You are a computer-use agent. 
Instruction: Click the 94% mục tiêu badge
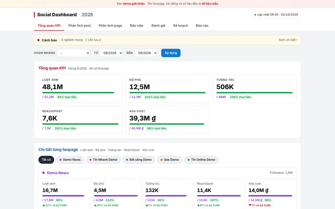(x=67, y=97)
